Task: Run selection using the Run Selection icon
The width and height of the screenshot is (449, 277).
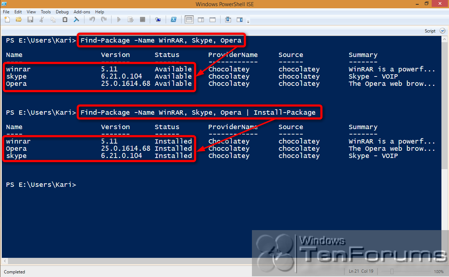Action: (131, 19)
